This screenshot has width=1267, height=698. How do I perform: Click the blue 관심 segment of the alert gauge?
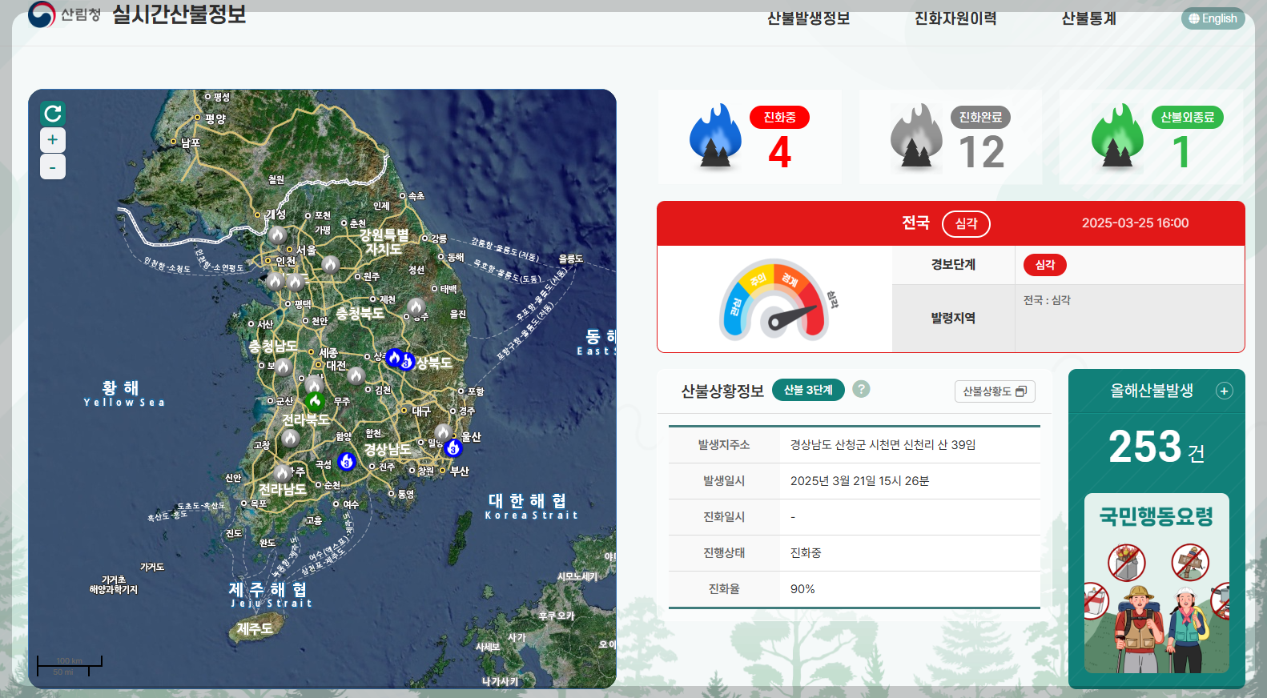(735, 308)
